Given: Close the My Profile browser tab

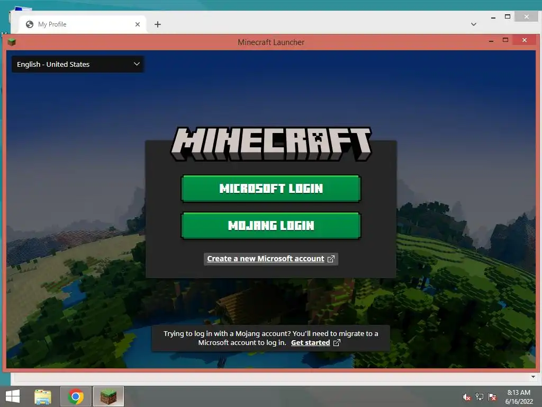Looking at the screenshot, I should (x=138, y=24).
